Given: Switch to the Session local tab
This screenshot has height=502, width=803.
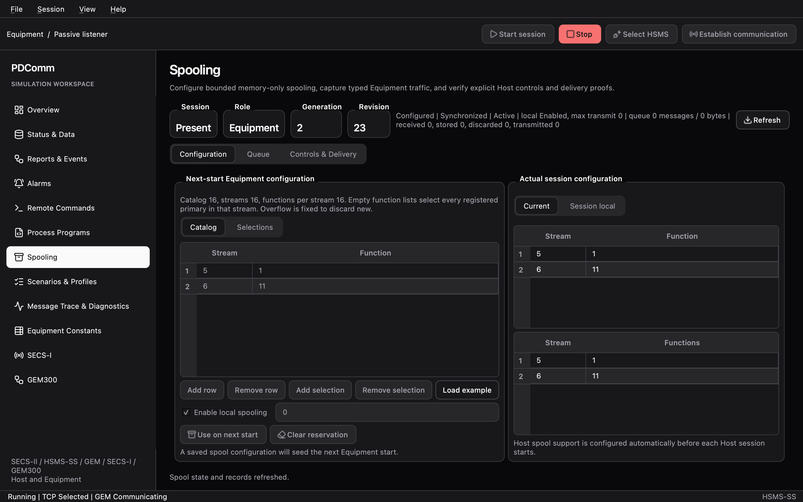Looking at the screenshot, I should 592,206.
